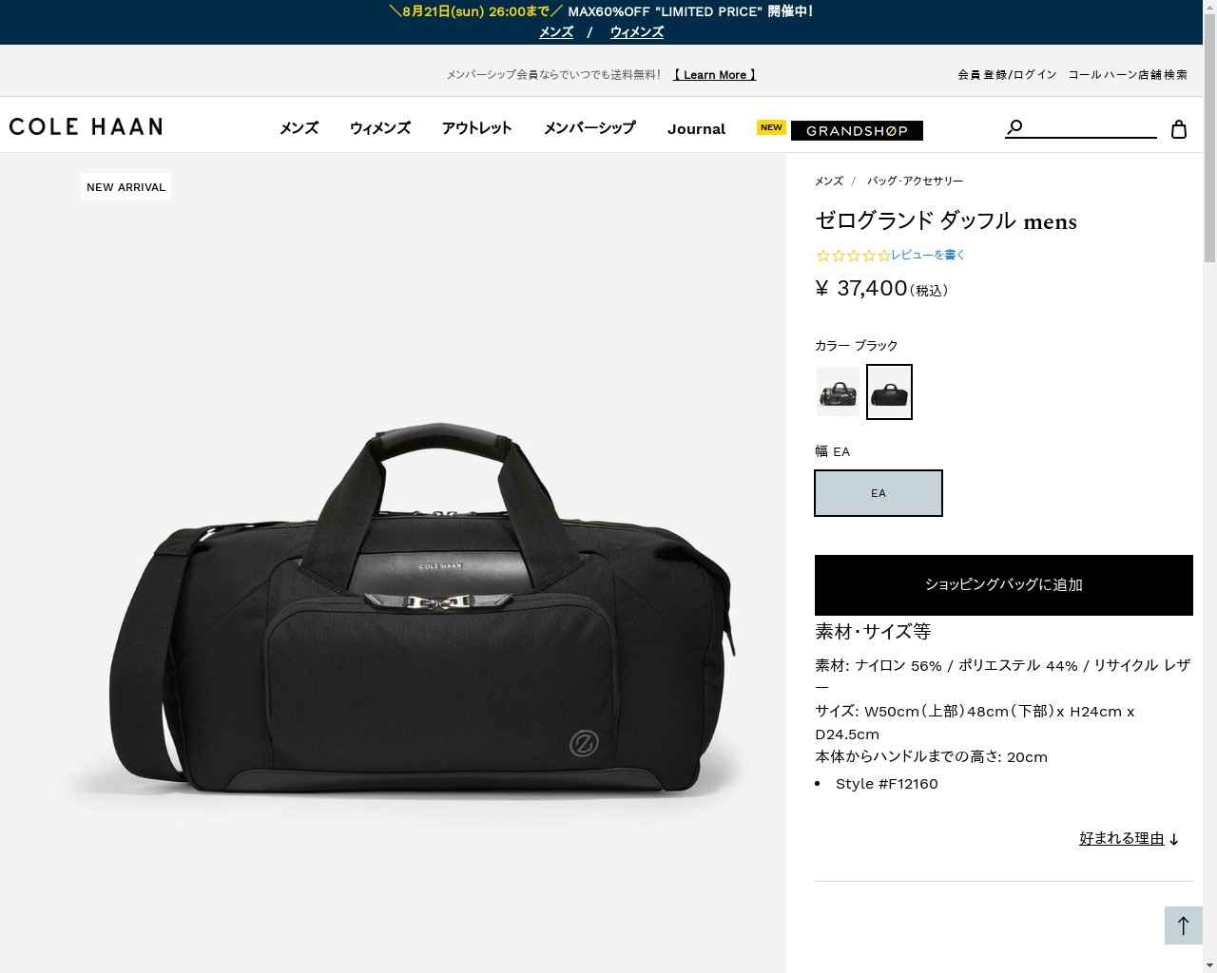Click the Learn More link
This screenshot has width=1217, height=973.
pos(714,75)
